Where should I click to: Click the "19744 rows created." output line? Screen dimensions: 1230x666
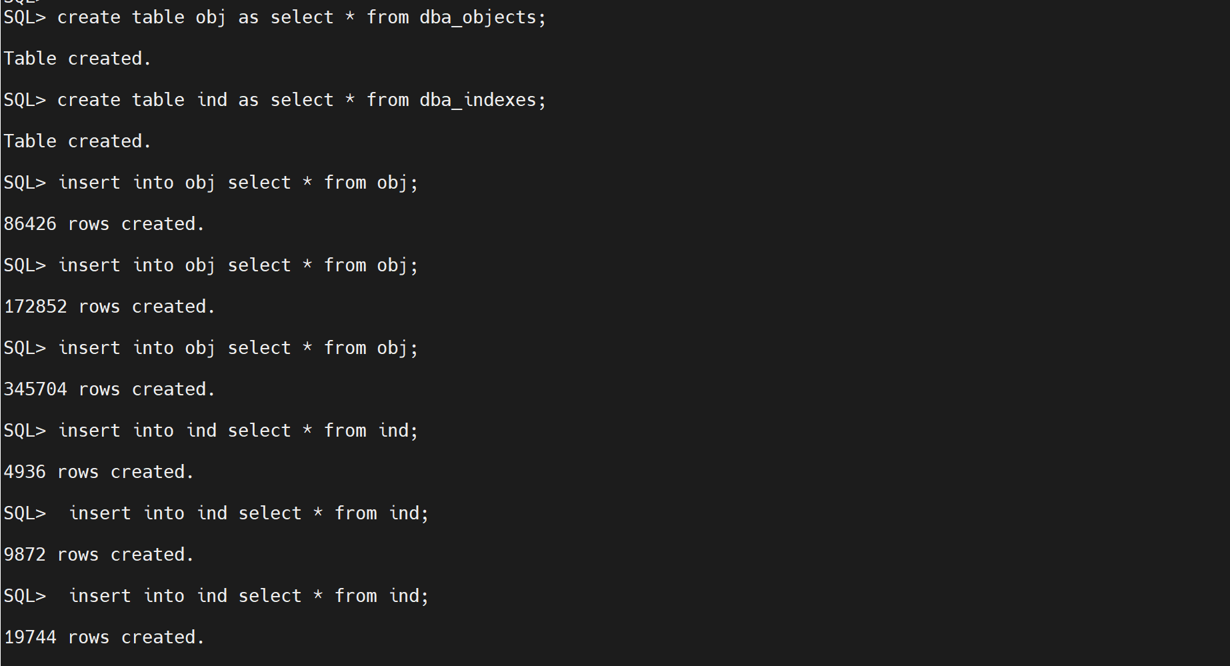pyautogui.click(x=103, y=638)
